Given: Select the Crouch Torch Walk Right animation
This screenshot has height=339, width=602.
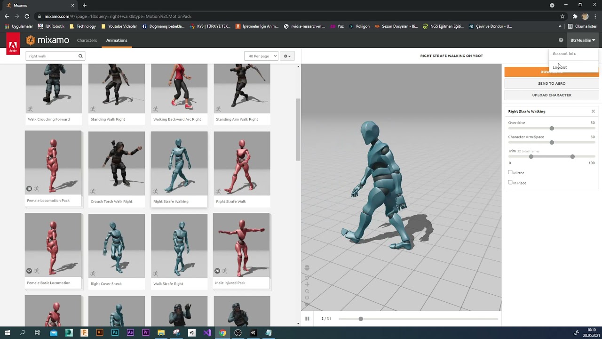Looking at the screenshot, I should click(117, 169).
